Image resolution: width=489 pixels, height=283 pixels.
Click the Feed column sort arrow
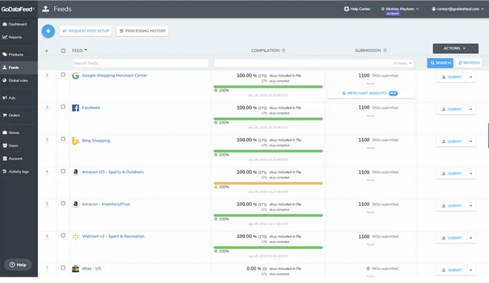(86, 50)
